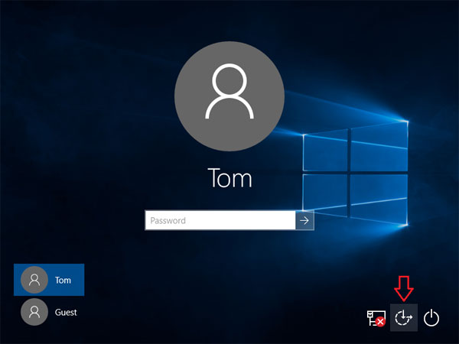Click the "Guest" name label
This screenshot has width=459, height=344.
click(x=66, y=312)
